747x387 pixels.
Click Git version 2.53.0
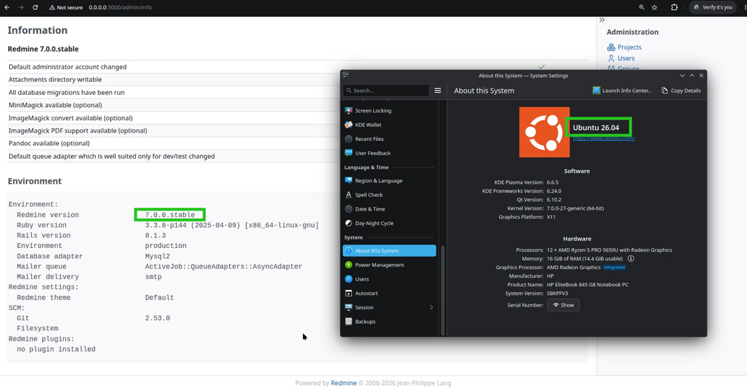158,318
